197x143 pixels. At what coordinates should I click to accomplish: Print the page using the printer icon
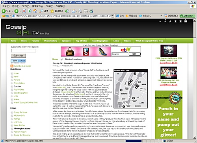pyautogui.click(x=80, y=11)
